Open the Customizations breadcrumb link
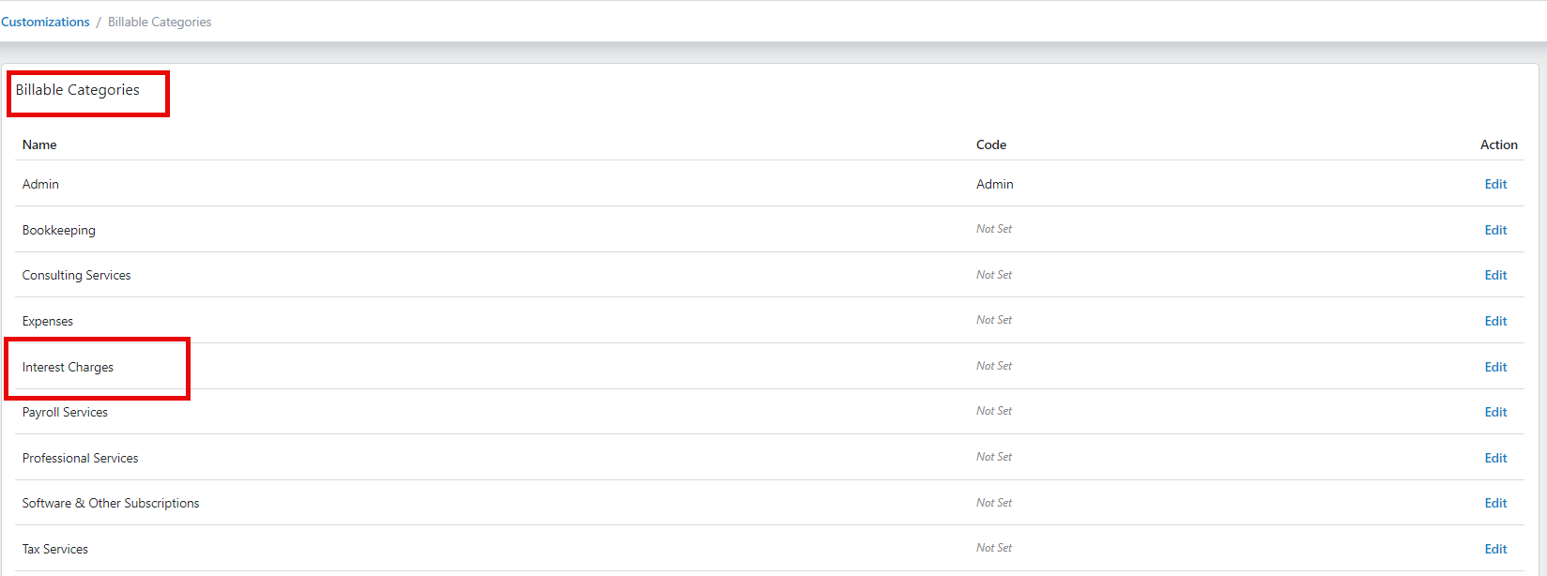This screenshot has height=576, width=1547. (45, 22)
